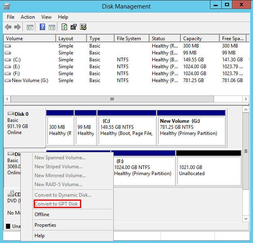Click the 781.06 GB free space cell
Image resolution: width=253 pixels, height=243 pixels.
tap(232, 80)
